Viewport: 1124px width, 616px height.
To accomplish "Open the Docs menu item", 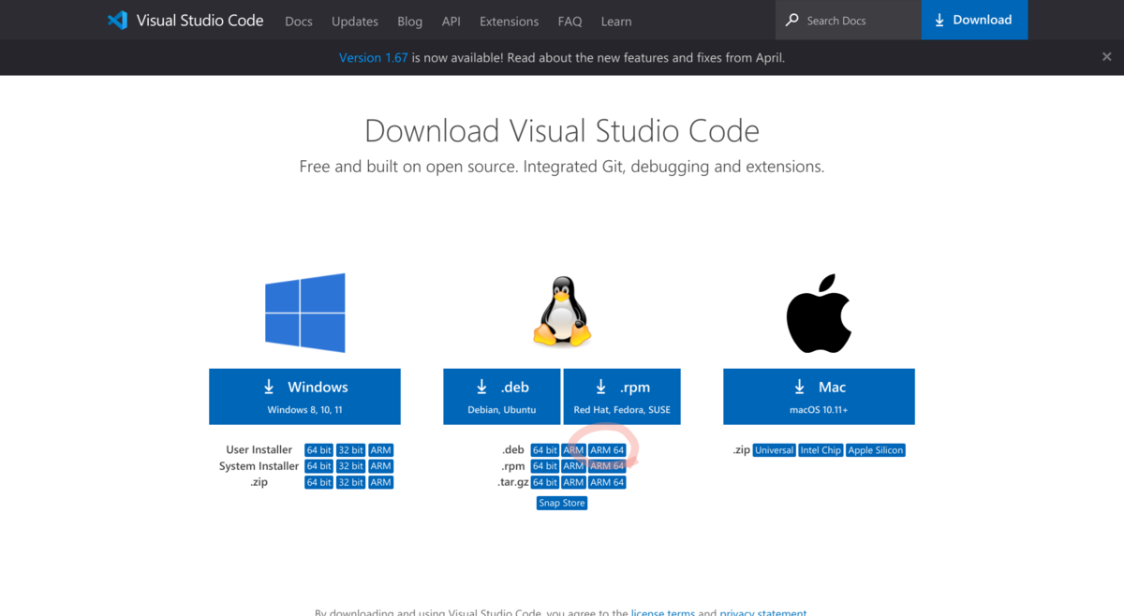I will pos(299,21).
